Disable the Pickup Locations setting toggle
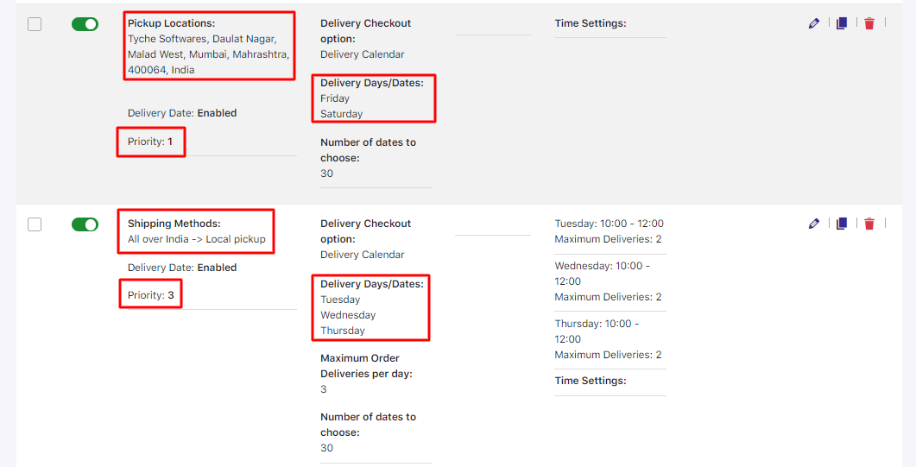 pyautogui.click(x=85, y=24)
